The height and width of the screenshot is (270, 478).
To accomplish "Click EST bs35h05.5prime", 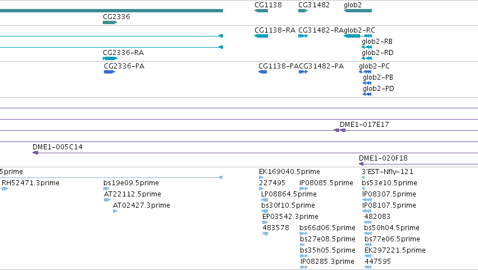I will click(304, 257).
